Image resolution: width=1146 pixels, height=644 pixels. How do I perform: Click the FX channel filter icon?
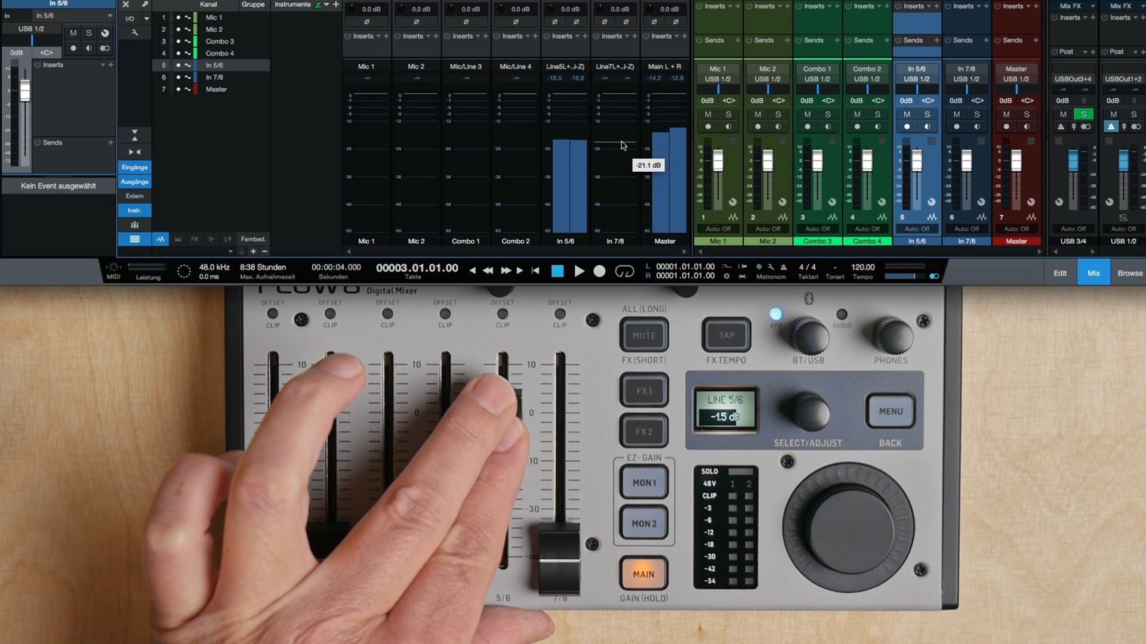(195, 239)
